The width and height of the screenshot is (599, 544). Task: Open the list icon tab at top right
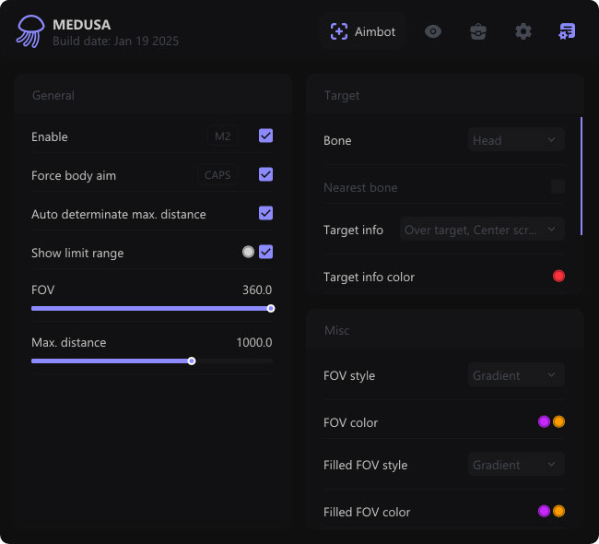point(567,31)
